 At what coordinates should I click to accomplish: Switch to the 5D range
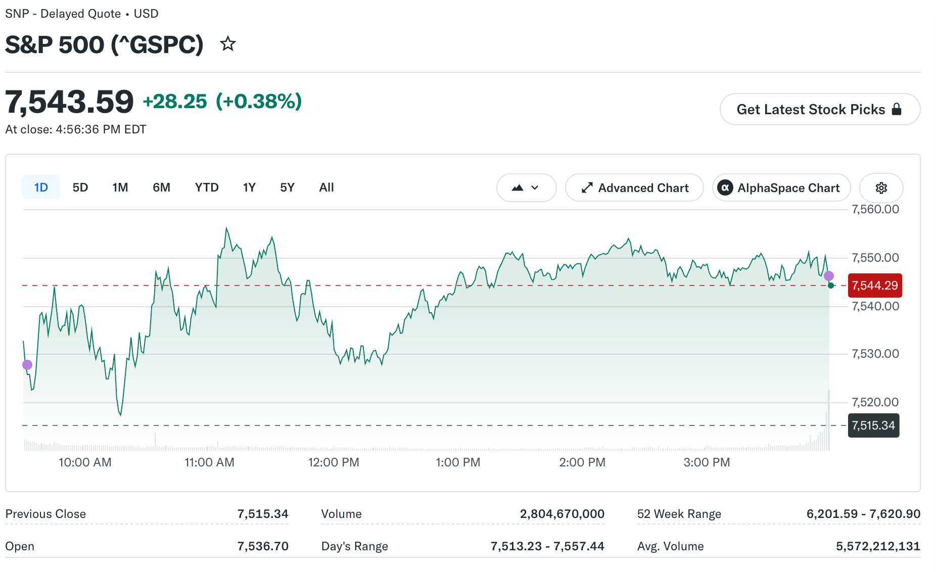point(80,187)
